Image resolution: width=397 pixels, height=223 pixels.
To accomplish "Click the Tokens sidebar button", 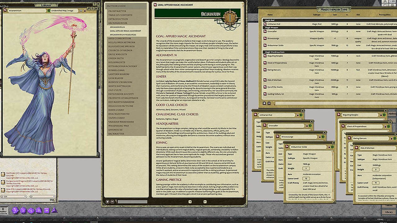I will [389, 206].
